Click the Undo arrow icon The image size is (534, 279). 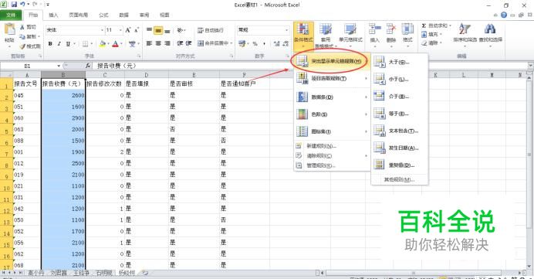(22, 5)
